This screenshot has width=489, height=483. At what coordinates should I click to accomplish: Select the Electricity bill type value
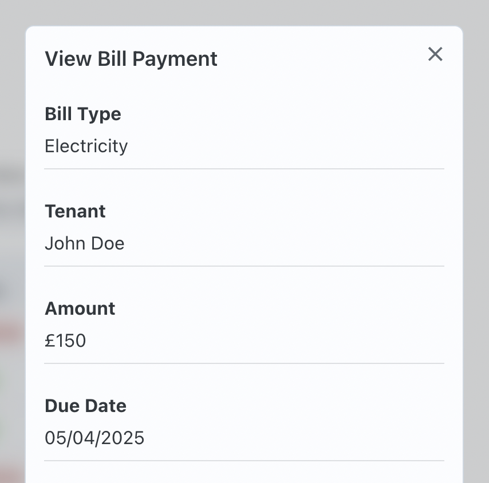[86, 146]
